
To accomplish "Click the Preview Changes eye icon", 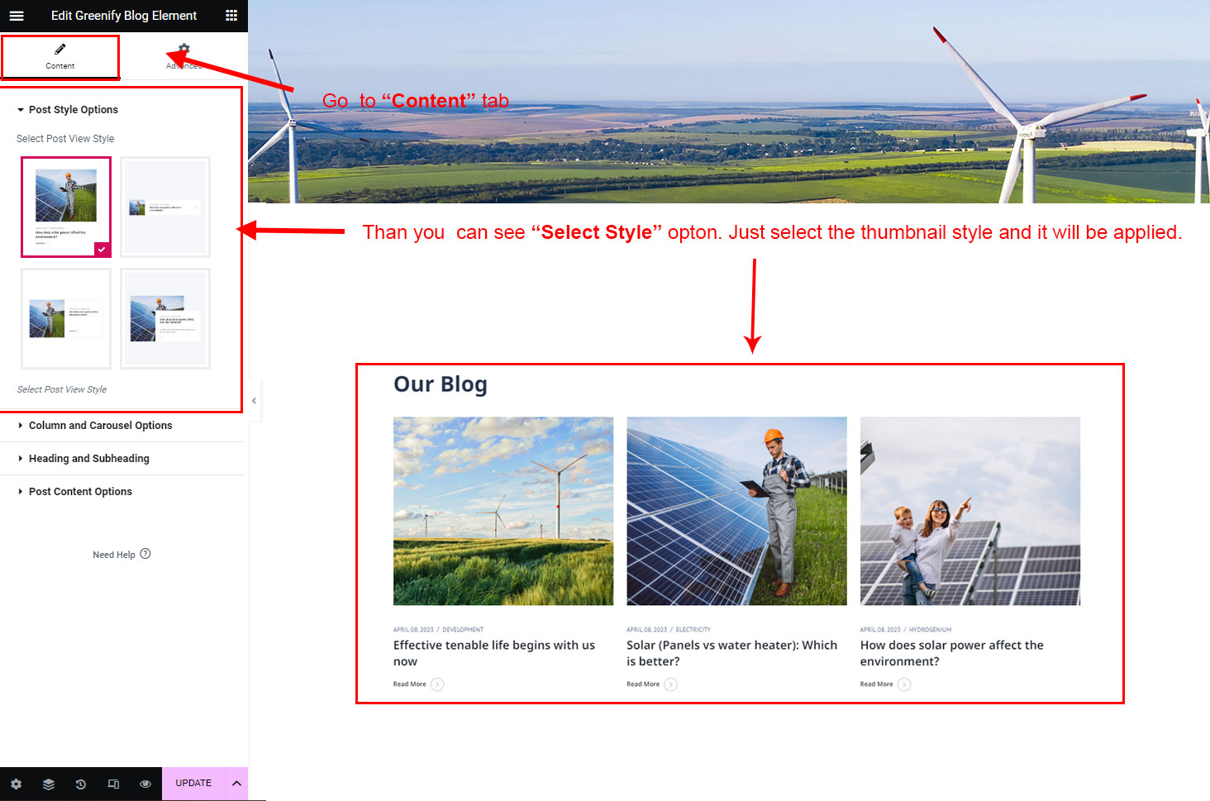I will (x=145, y=784).
